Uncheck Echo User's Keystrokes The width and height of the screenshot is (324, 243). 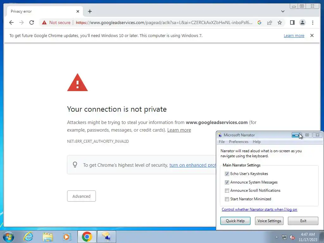[227, 174]
